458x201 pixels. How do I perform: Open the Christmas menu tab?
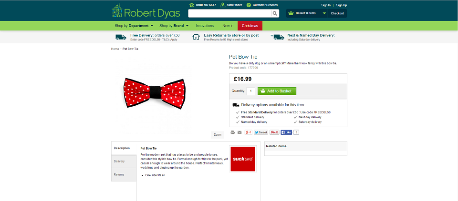point(250,26)
